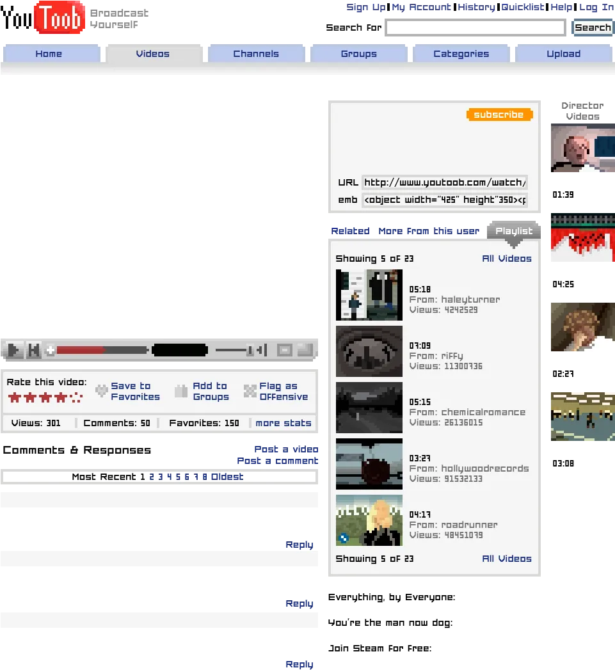Click Flag as Offensive link
Image resolution: width=615 pixels, height=670 pixels.
tap(284, 391)
